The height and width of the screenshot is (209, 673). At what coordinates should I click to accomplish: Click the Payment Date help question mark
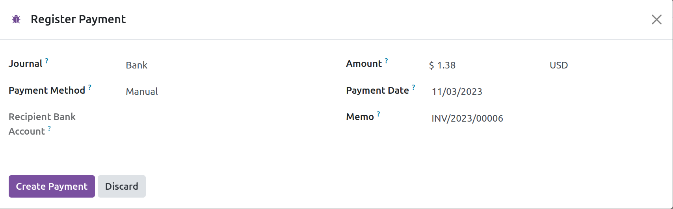point(413,87)
